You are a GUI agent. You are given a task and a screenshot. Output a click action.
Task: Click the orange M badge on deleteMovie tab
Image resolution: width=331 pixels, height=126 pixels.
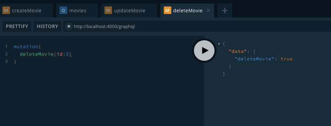tap(168, 10)
